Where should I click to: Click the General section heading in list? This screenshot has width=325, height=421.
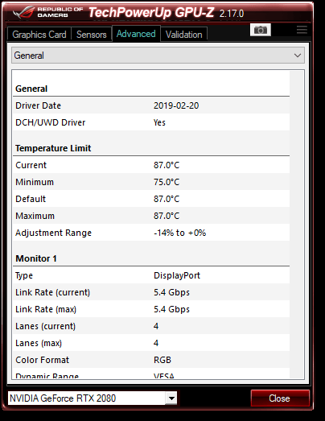31,89
